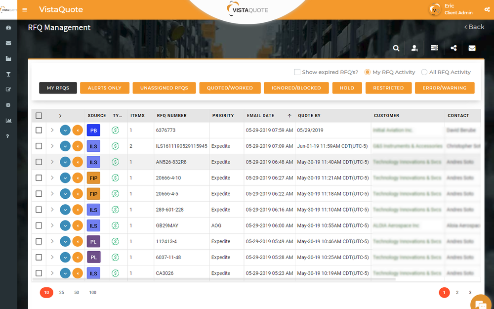Image resolution: width=494 pixels, height=309 pixels.
Task: Expand row details for RFQ 20666-4-5
Action: (x=52, y=194)
